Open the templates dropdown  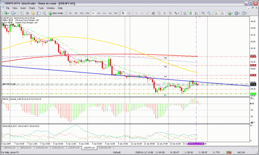click(244, 13)
